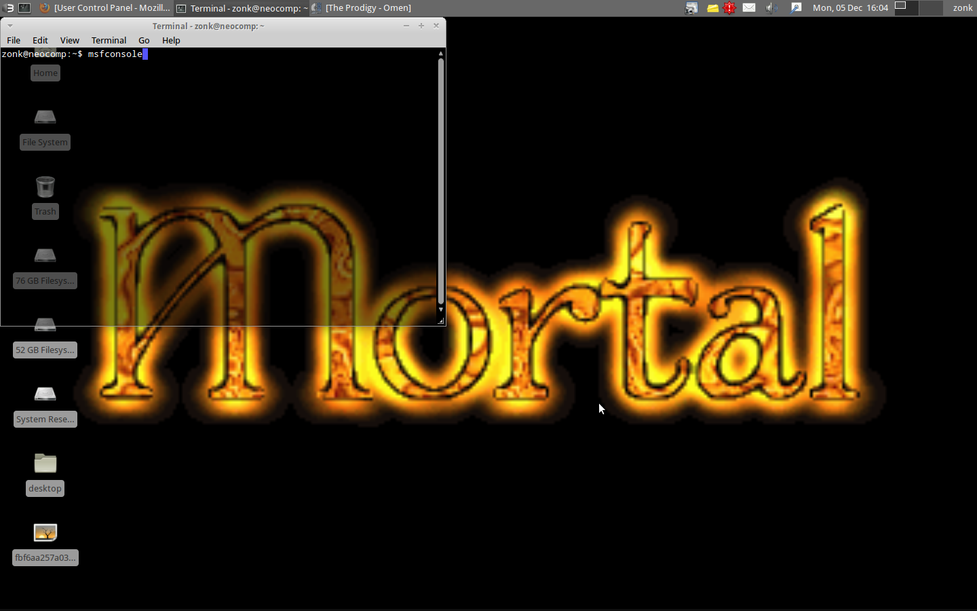Switch to the User Control Panel Mozilla window
Image resolution: width=977 pixels, height=611 pixels.
[x=104, y=8]
